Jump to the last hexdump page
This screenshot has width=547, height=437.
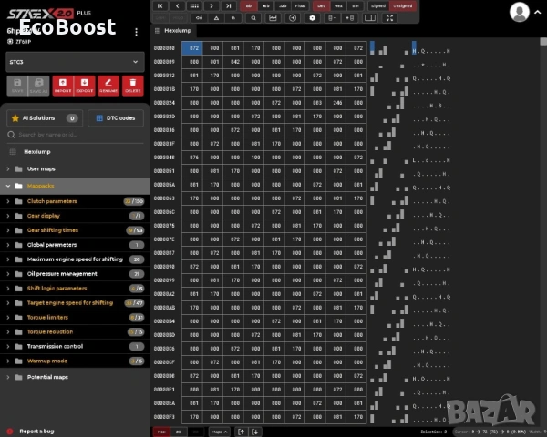point(229,6)
